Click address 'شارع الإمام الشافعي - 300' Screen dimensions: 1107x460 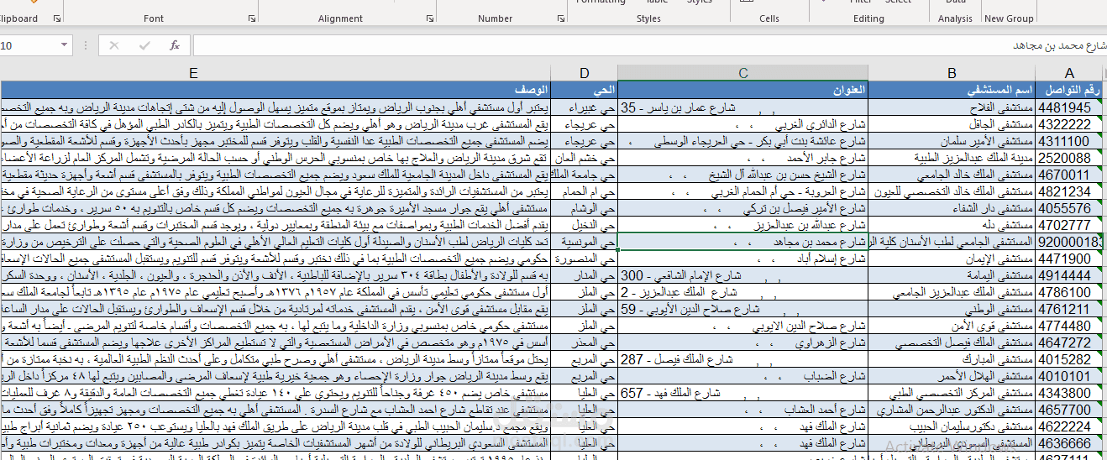click(x=681, y=275)
